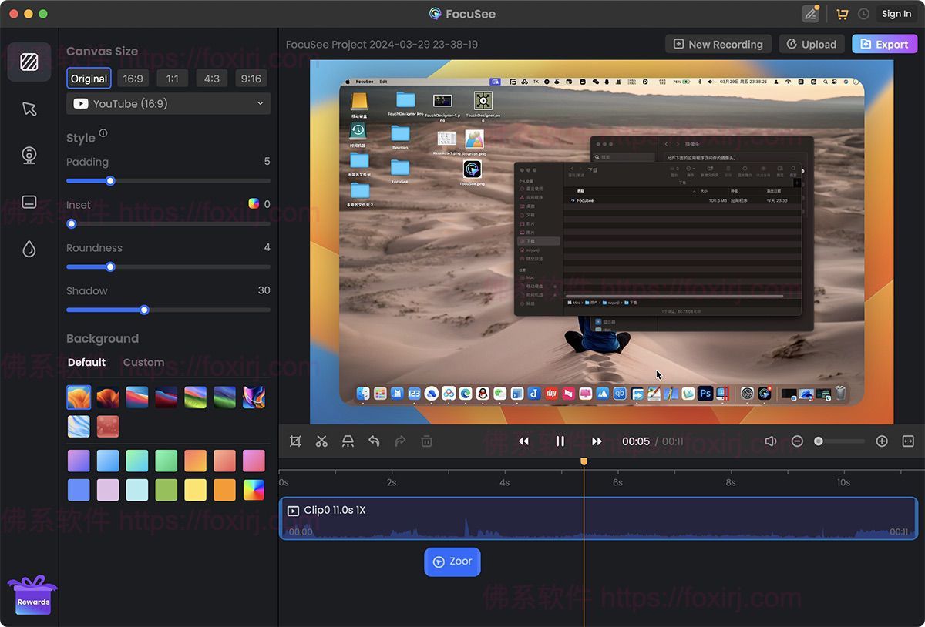The image size is (925, 627).
Task: Switch canvas ratio to 9:16
Action: 251,78
